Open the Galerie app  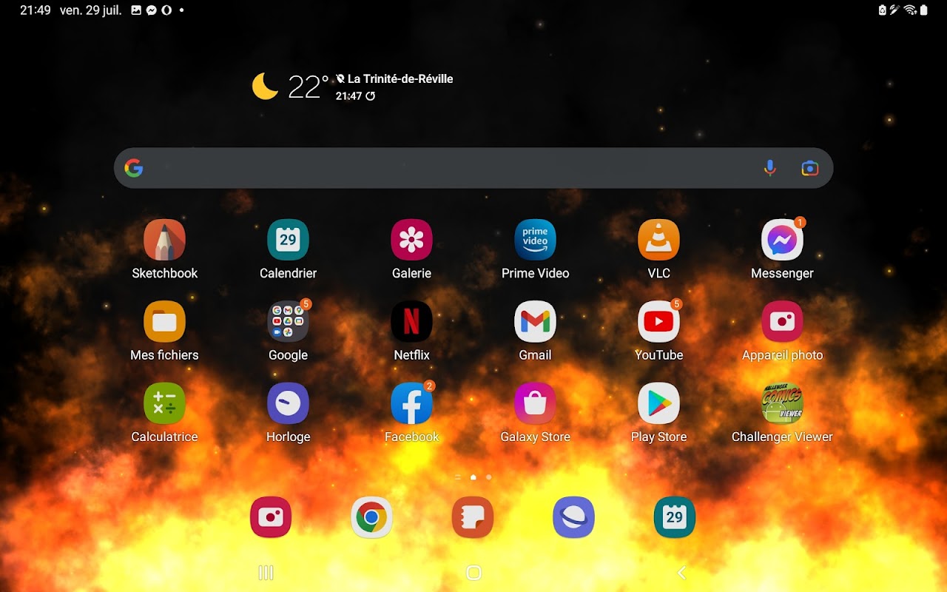(x=411, y=240)
